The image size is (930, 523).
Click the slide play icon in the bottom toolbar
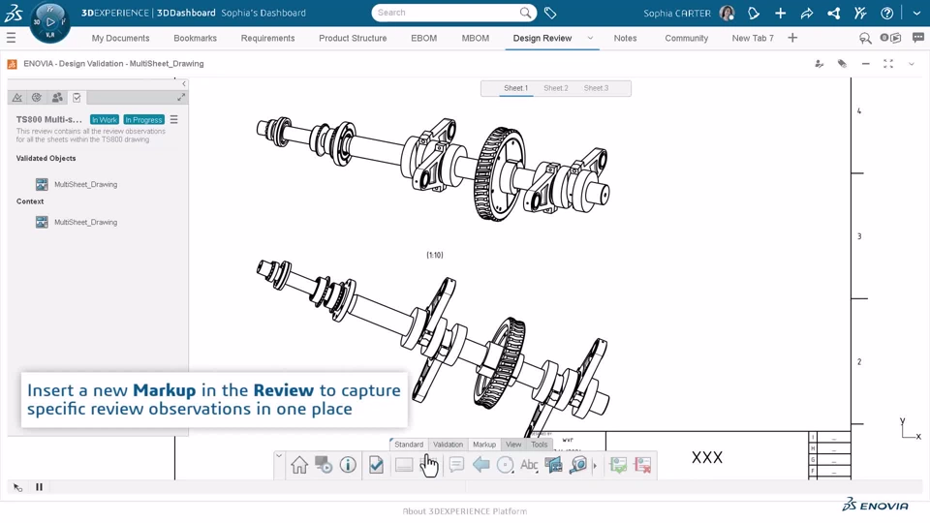coord(324,465)
